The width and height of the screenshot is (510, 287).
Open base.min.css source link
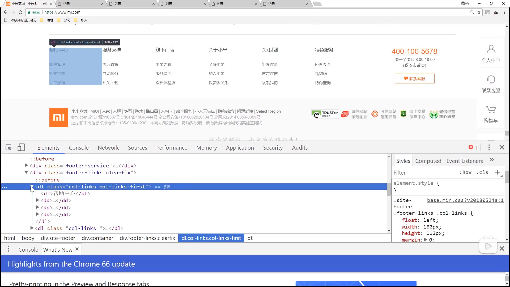coord(465,200)
